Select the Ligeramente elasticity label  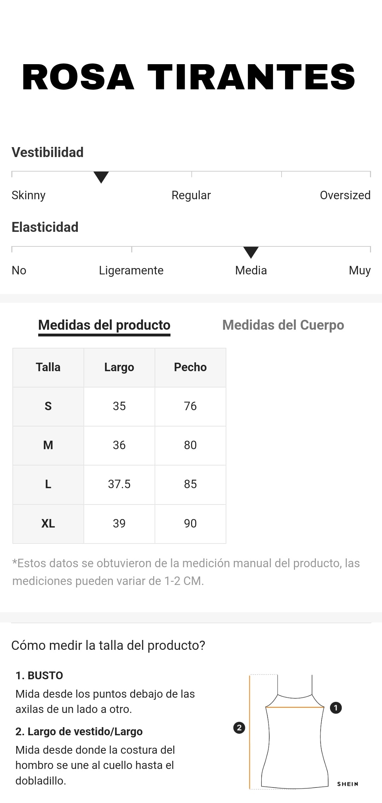(131, 271)
